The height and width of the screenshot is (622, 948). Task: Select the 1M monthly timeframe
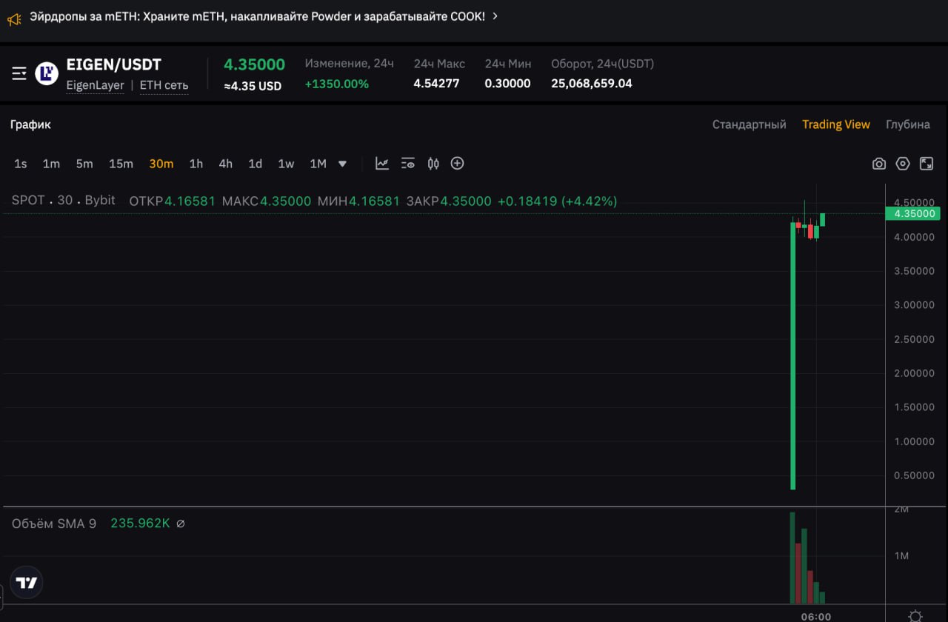(x=318, y=164)
